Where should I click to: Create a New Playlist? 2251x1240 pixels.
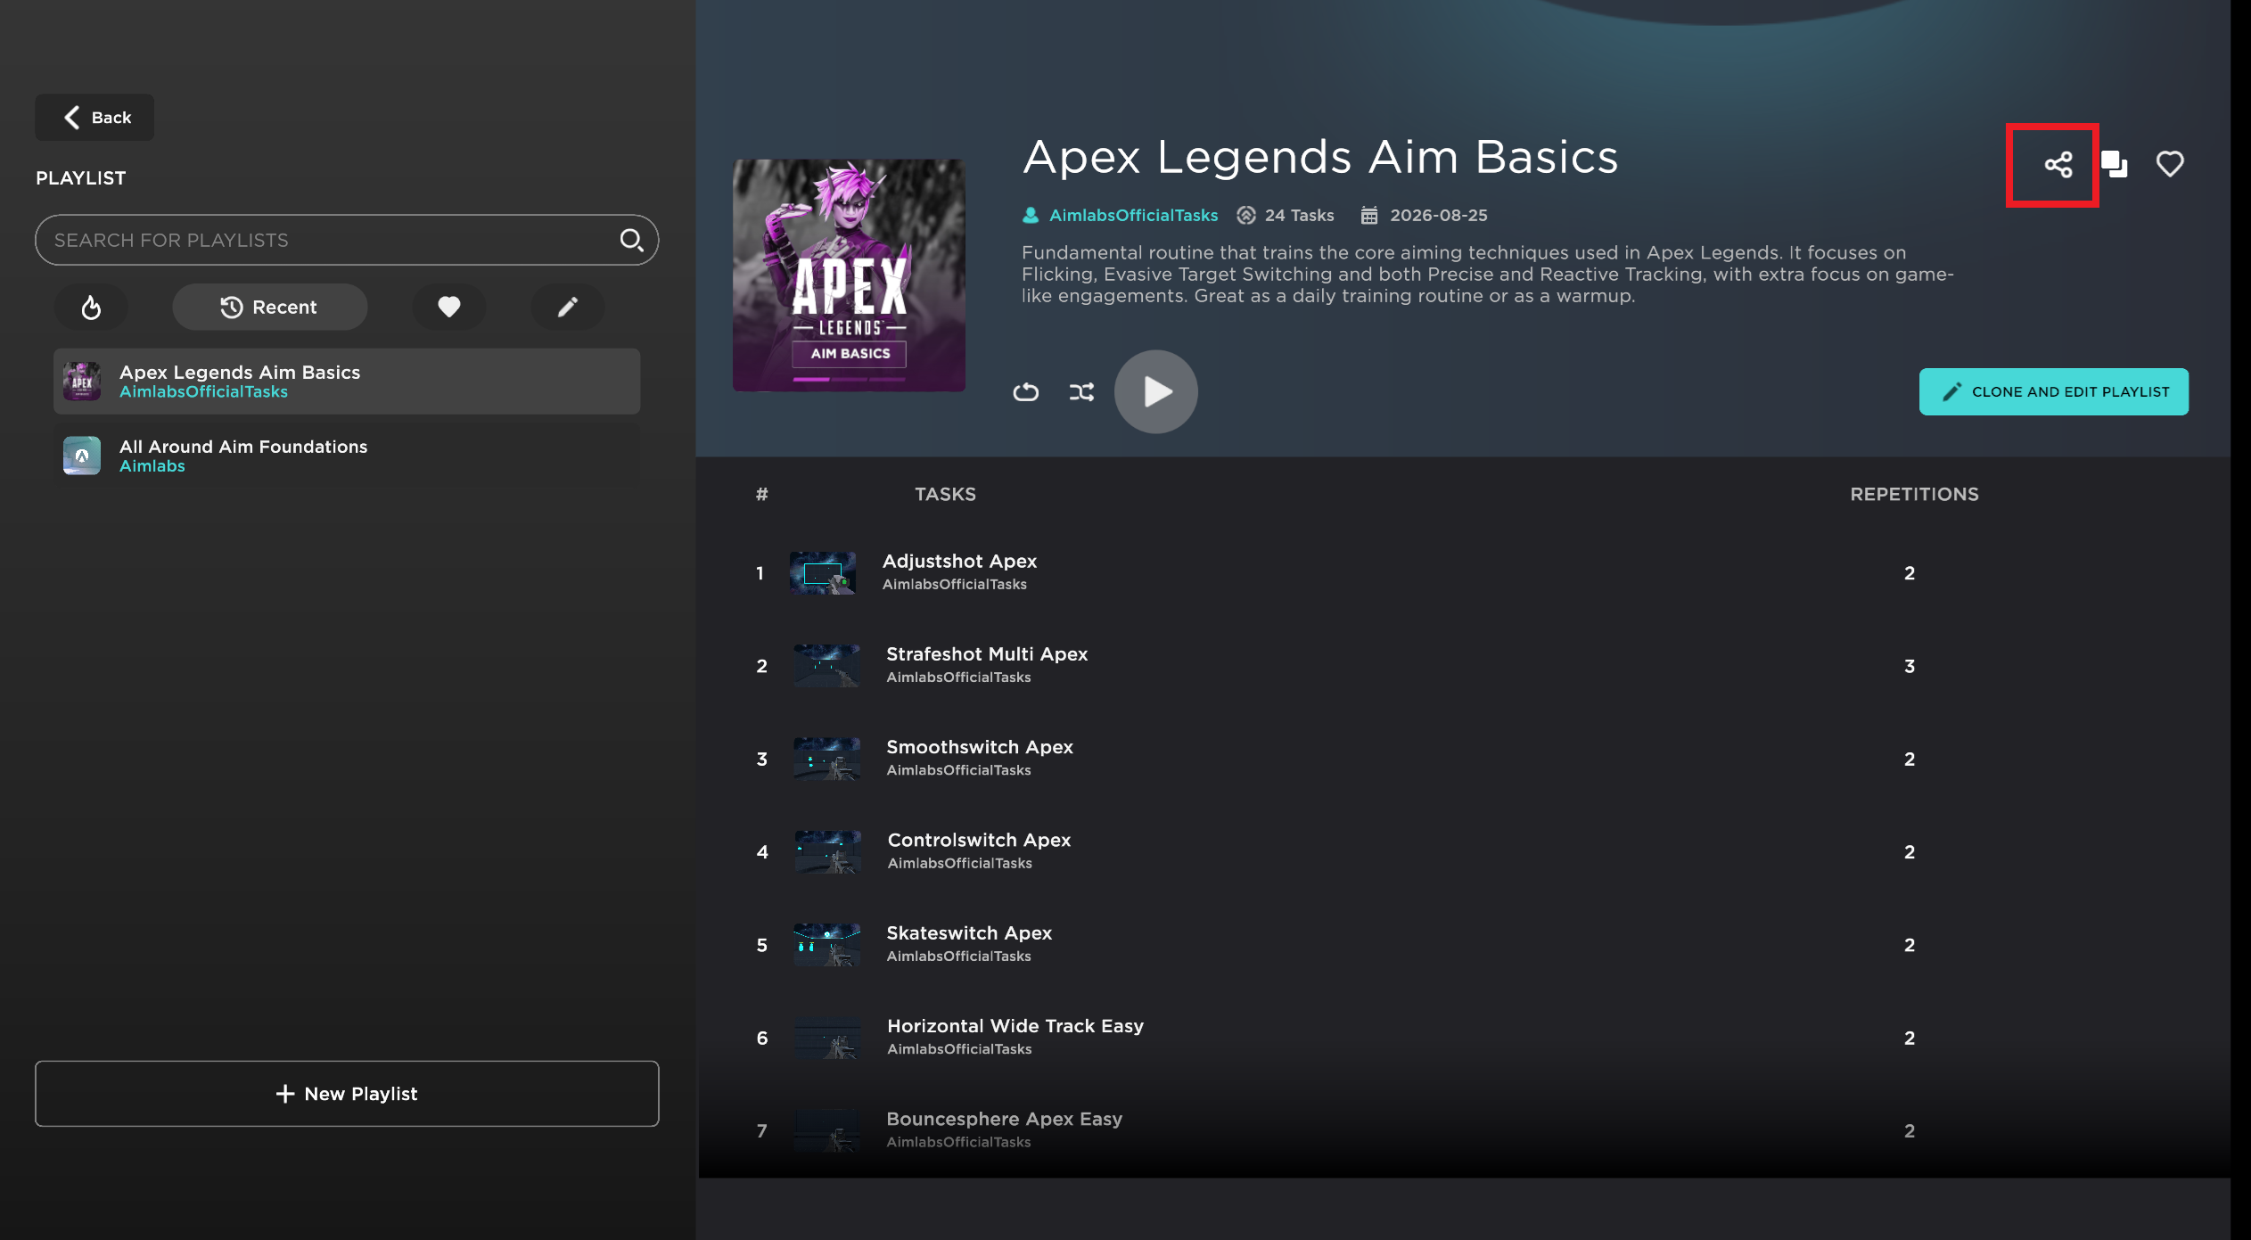click(x=347, y=1094)
